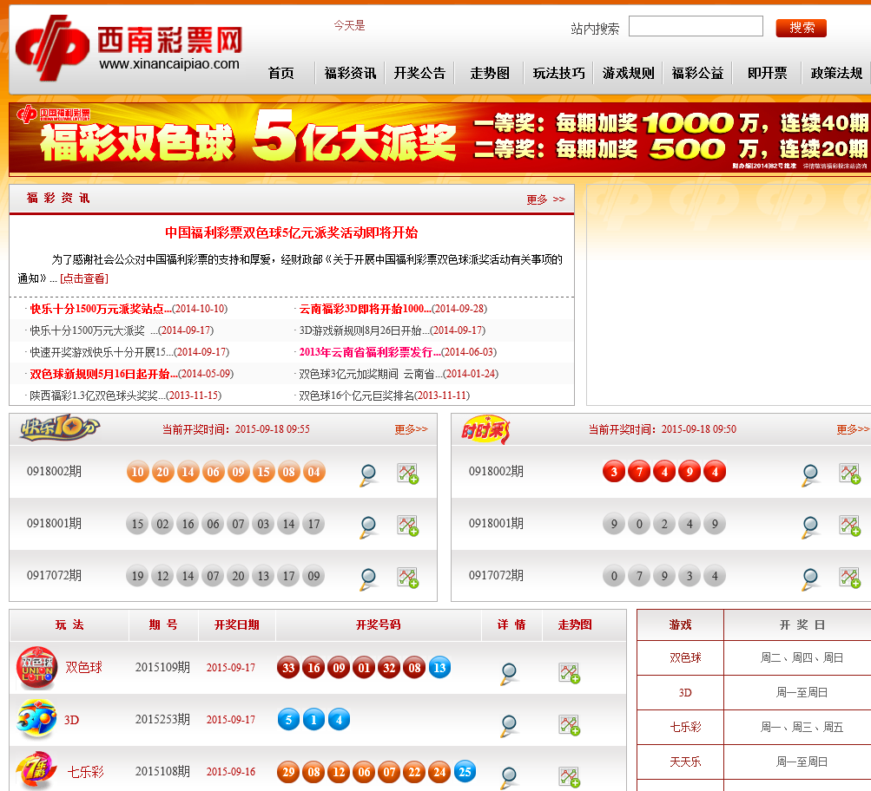Viewport: 871px width, 791px height.
Task: Open news 2013年云南省福利彩票发行
Action: point(370,352)
